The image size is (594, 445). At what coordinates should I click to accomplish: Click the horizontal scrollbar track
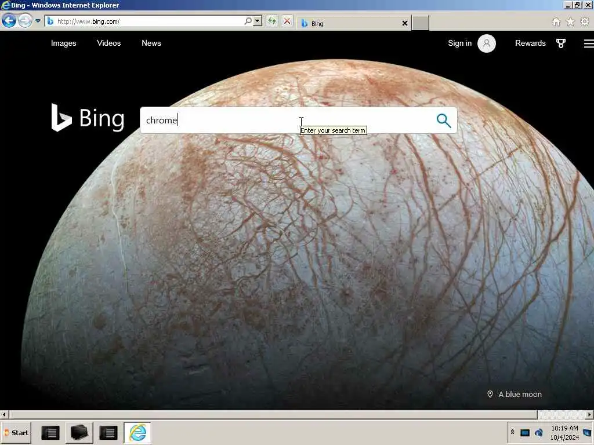coord(562,415)
